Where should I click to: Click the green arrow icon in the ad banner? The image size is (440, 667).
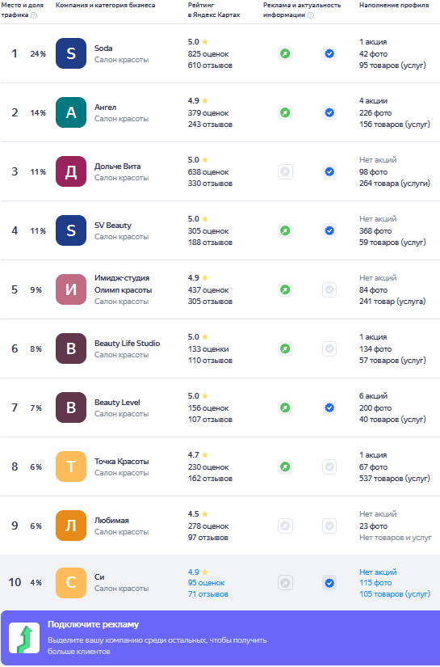click(x=24, y=638)
